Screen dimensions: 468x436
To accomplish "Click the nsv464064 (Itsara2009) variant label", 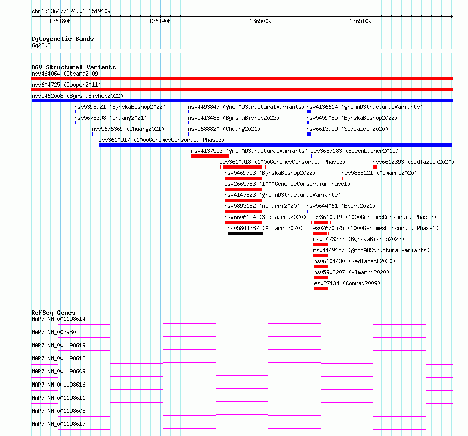I will [x=66, y=74].
